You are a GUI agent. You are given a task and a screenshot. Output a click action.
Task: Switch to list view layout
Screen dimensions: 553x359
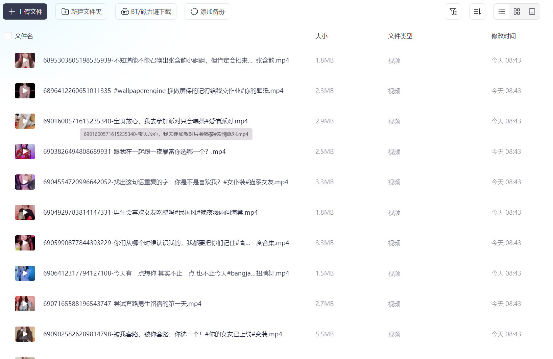pos(502,11)
